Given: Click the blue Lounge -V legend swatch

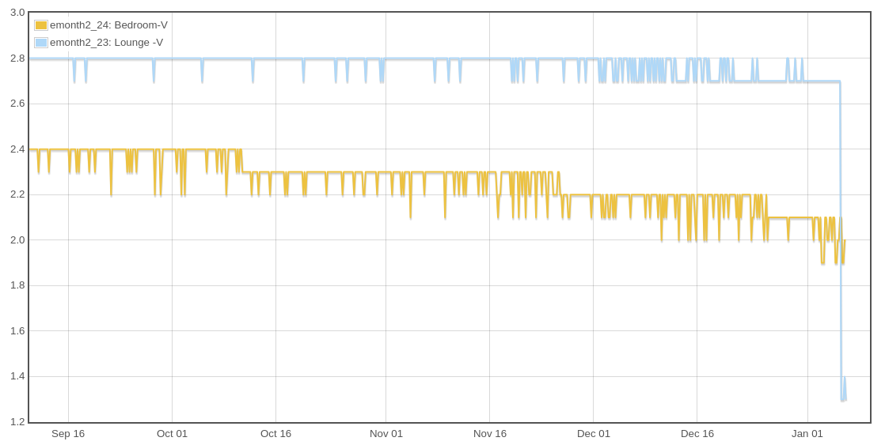Looking at the screenshot, I should tap(41, 43).
